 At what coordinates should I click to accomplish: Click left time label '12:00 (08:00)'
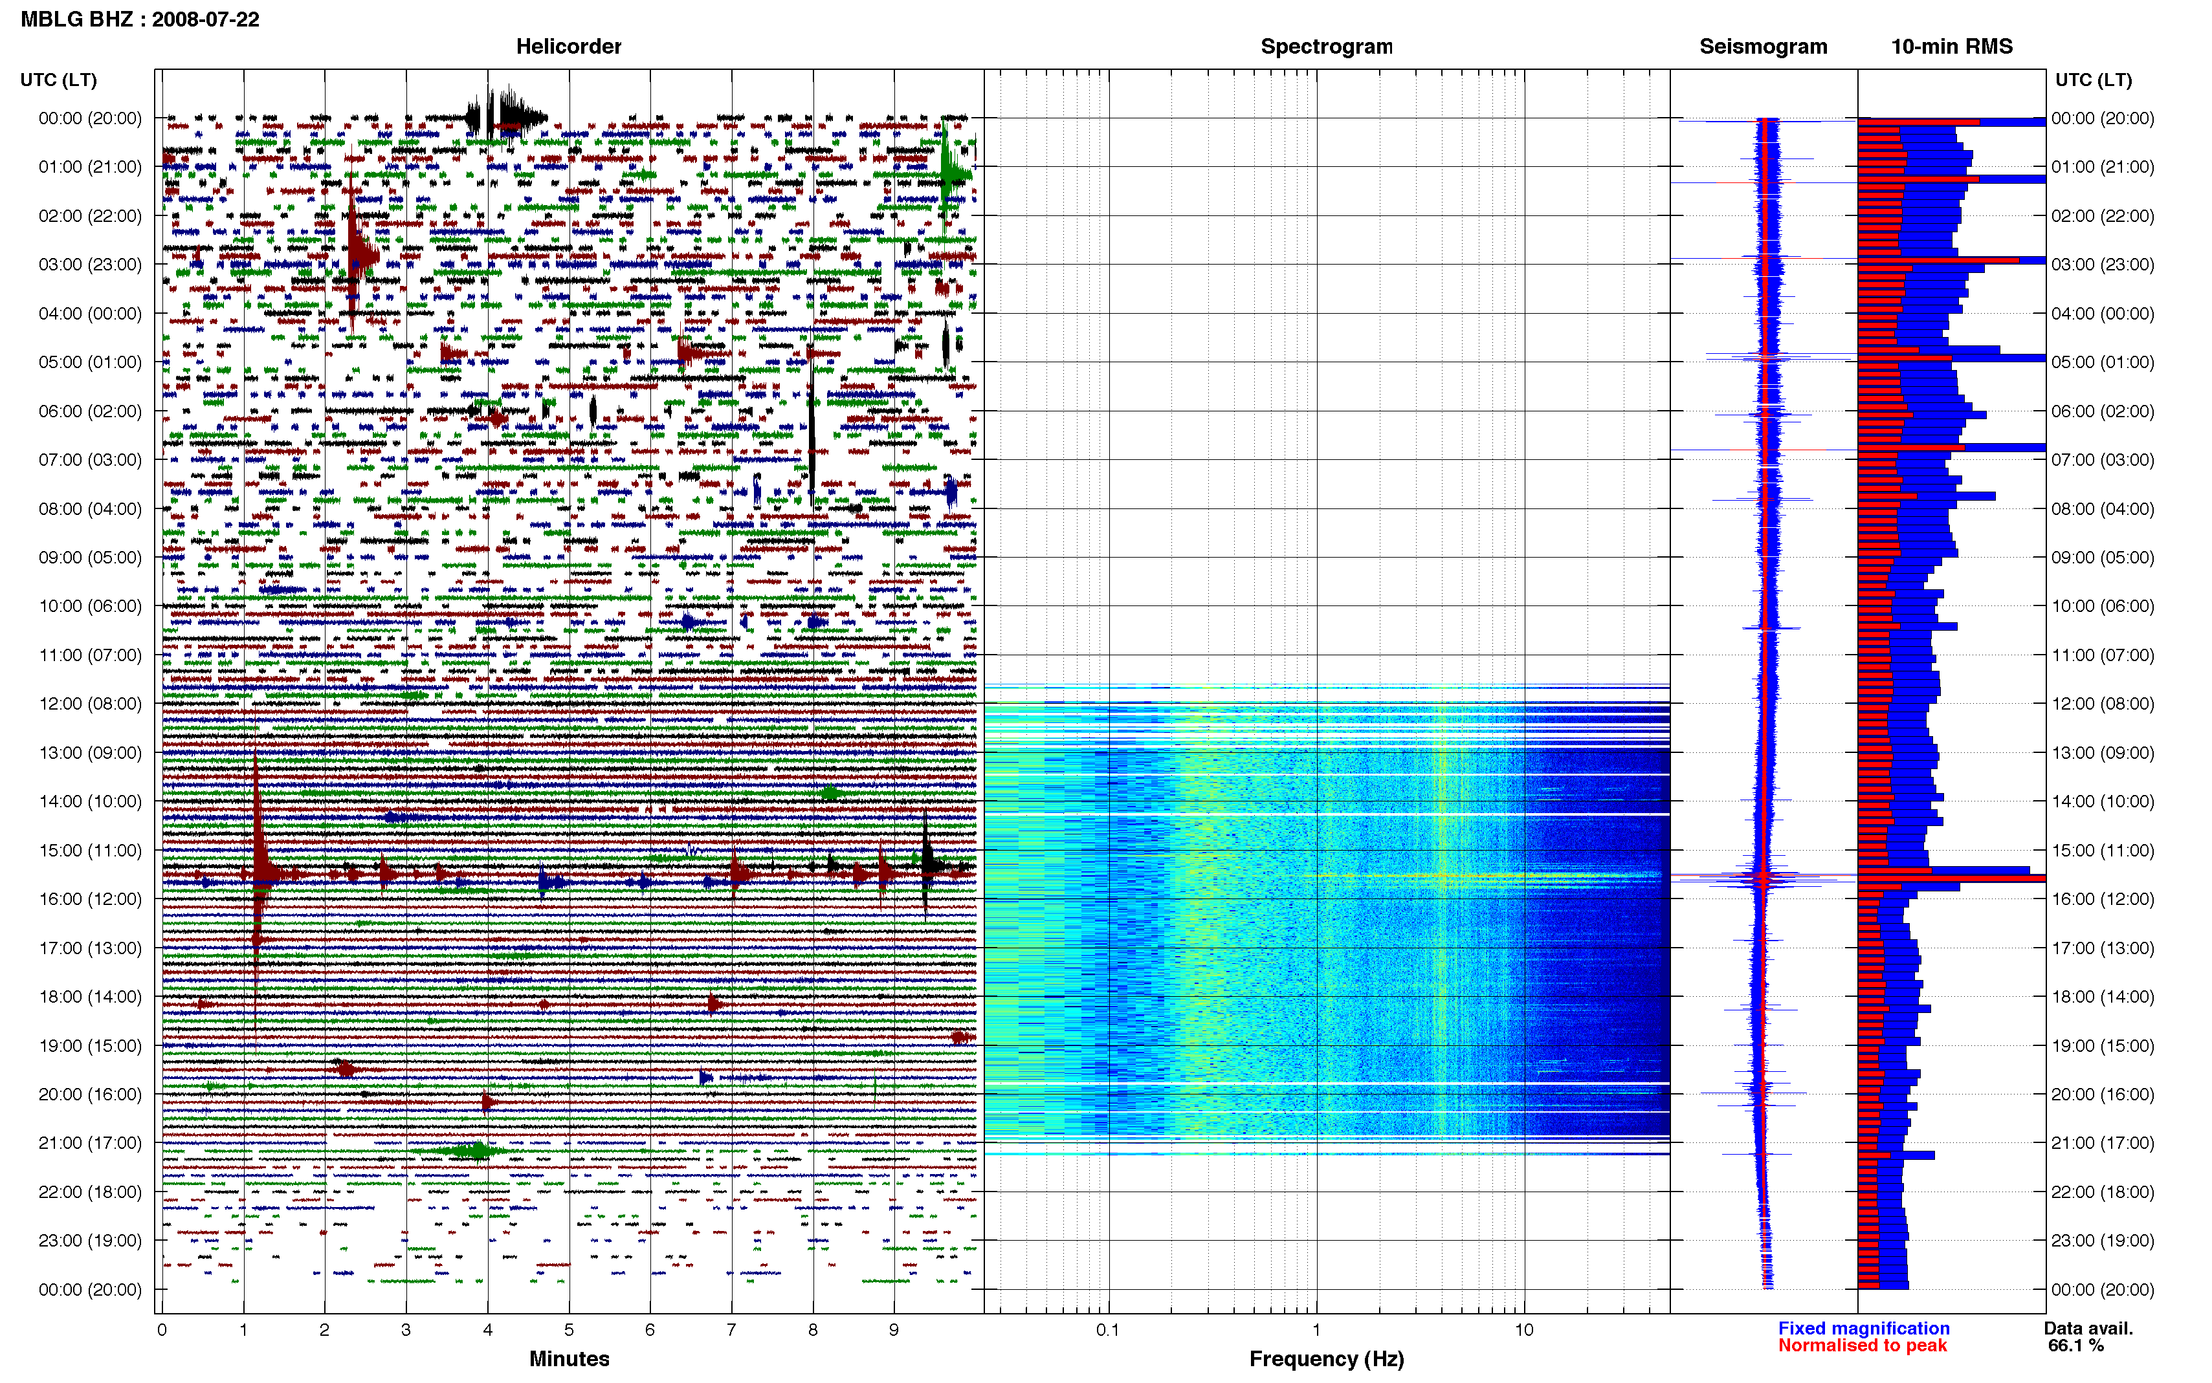[x=90, y=703]
